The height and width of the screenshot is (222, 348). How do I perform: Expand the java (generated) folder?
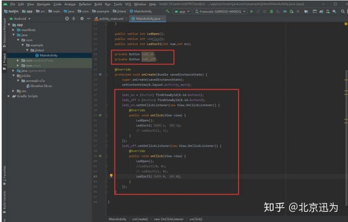(x=14, y=70)
